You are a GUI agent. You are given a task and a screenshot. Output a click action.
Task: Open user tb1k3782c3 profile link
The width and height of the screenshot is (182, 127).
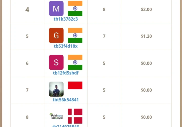66,19
